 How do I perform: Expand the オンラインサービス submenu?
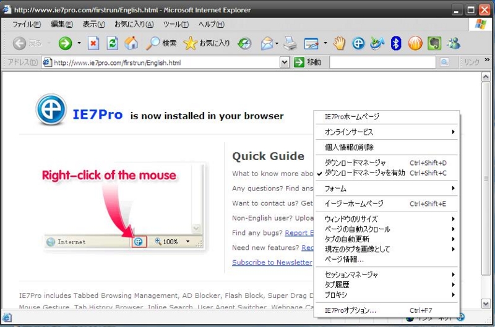(x=387, y=132)
